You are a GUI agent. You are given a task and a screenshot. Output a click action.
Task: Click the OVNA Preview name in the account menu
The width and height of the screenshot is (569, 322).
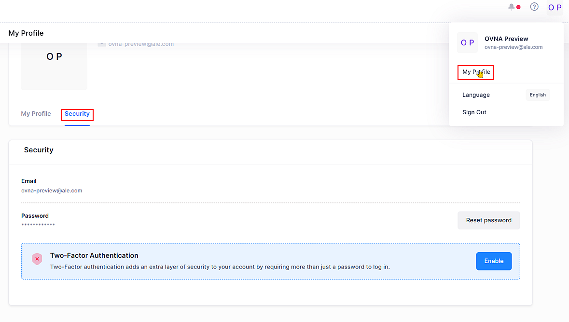(506, 39)
